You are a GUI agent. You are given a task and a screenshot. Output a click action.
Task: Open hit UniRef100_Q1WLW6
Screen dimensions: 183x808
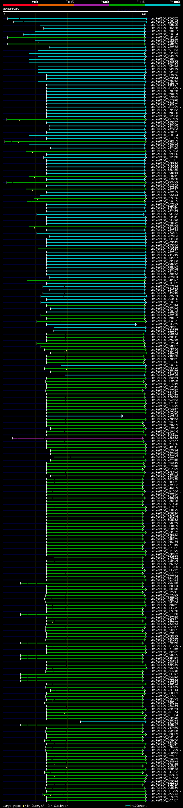coord(164,22)
